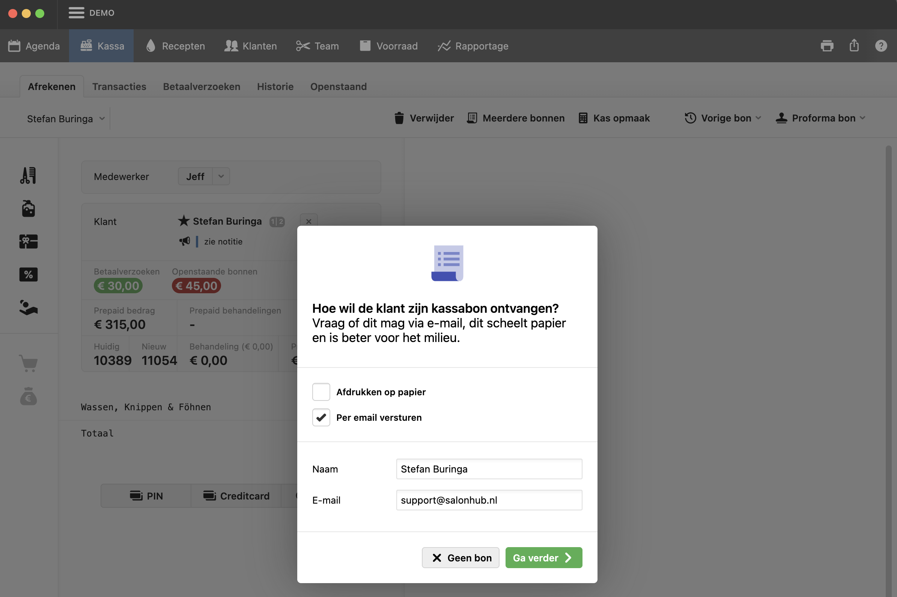
Task: Switch to the Transacties tab
Action: [119, 86]
